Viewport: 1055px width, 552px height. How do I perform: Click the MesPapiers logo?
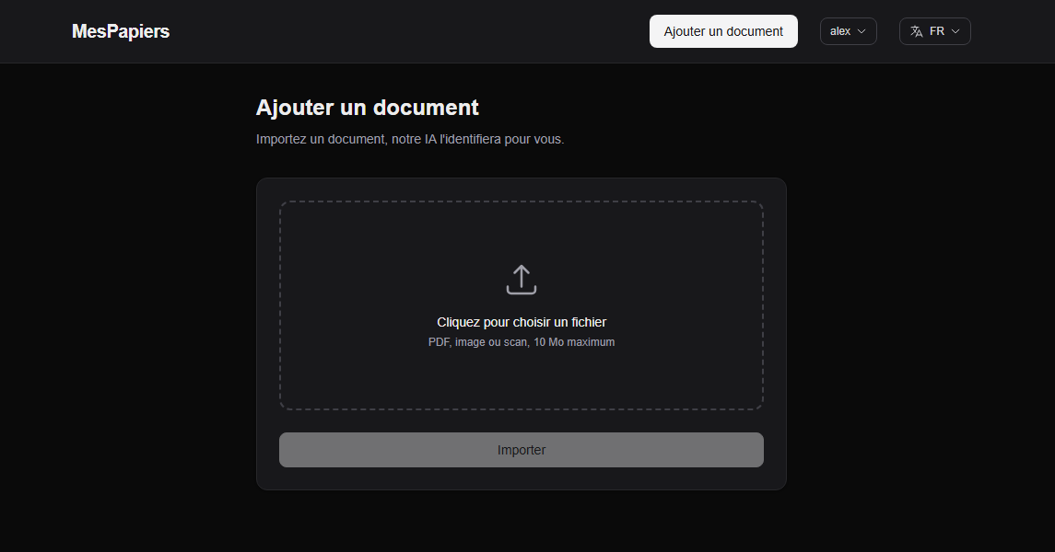(x=121, y=31)
